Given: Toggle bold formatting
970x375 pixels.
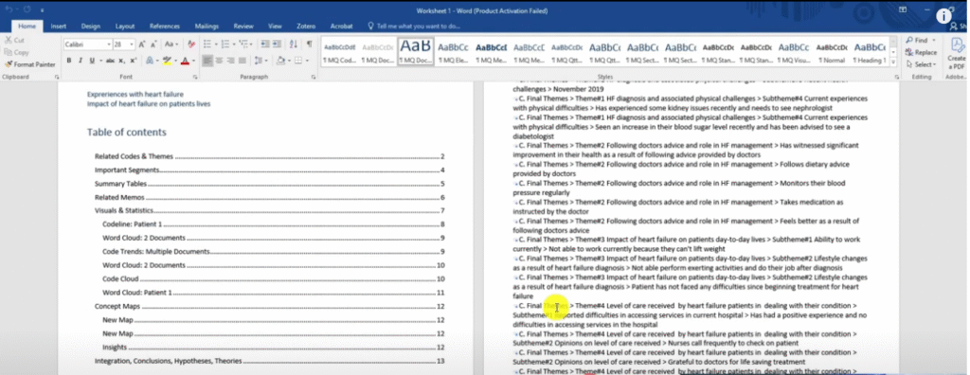Looking at the screenshot, I should 68,61.
